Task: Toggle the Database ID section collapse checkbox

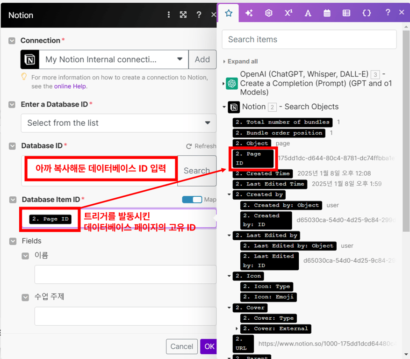Action: coord(12,146)
